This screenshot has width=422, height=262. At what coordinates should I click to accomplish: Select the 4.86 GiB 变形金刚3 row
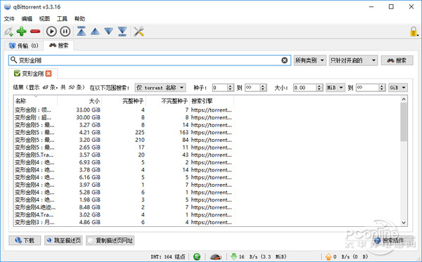point(124,222)
